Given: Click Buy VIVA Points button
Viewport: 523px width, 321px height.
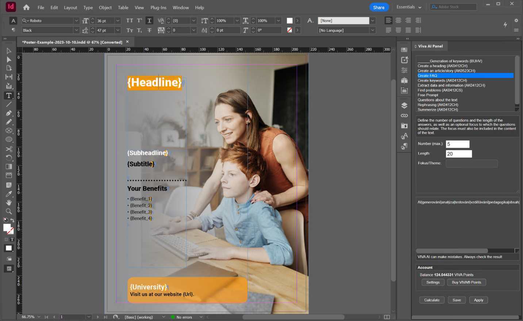Looking at the screenshot, I should 467,282.
